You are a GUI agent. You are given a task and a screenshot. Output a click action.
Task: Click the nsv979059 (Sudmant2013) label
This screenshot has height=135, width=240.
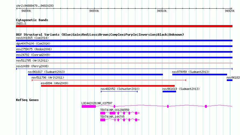point(191,72)
